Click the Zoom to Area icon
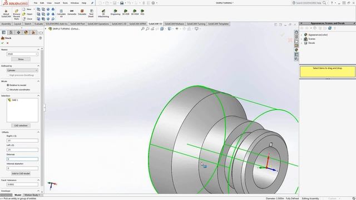356x200 pixels. pos(147,29)
